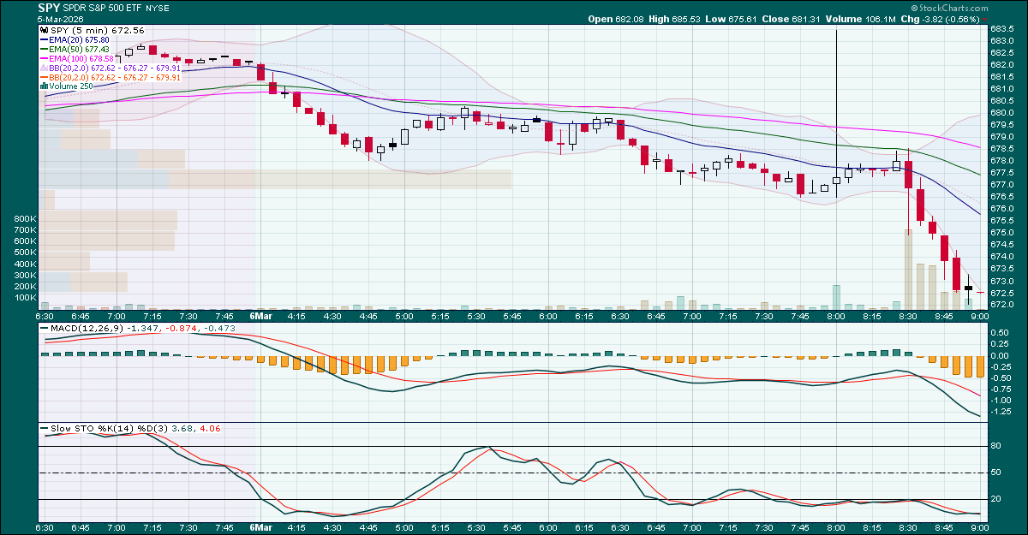Click the -1.25 MACD axis label
1028x535 pixels.
tap(1001, 412)
